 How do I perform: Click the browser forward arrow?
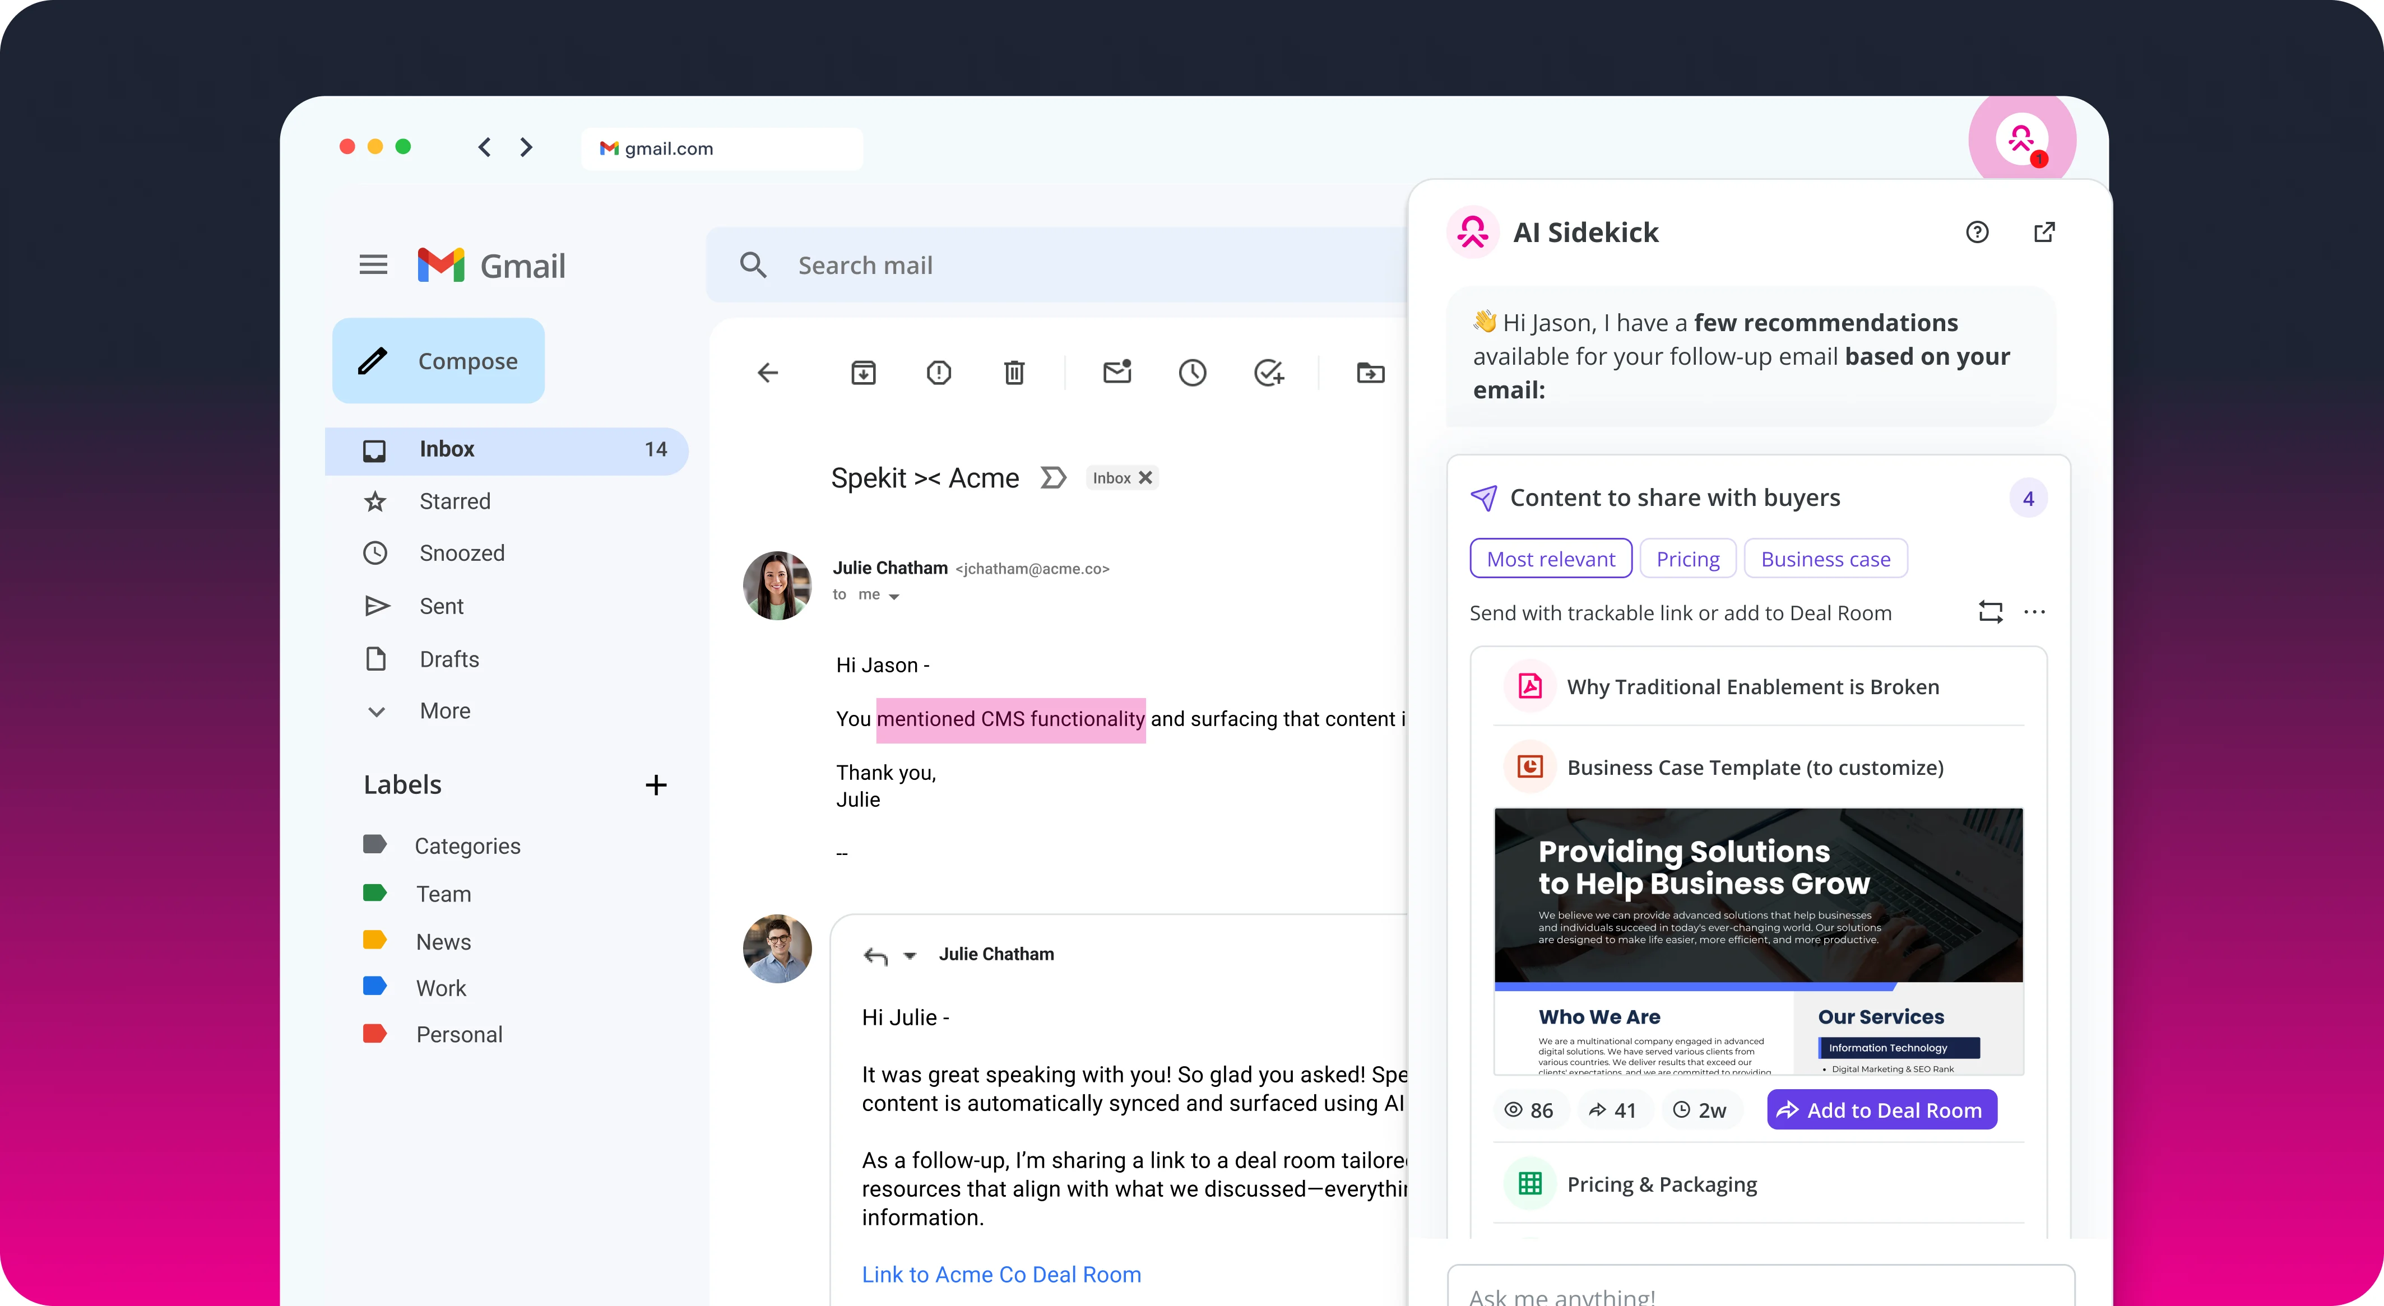527,147
